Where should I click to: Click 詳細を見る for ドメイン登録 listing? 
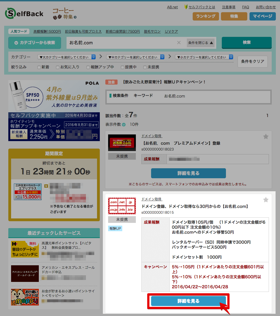[189, 301]
